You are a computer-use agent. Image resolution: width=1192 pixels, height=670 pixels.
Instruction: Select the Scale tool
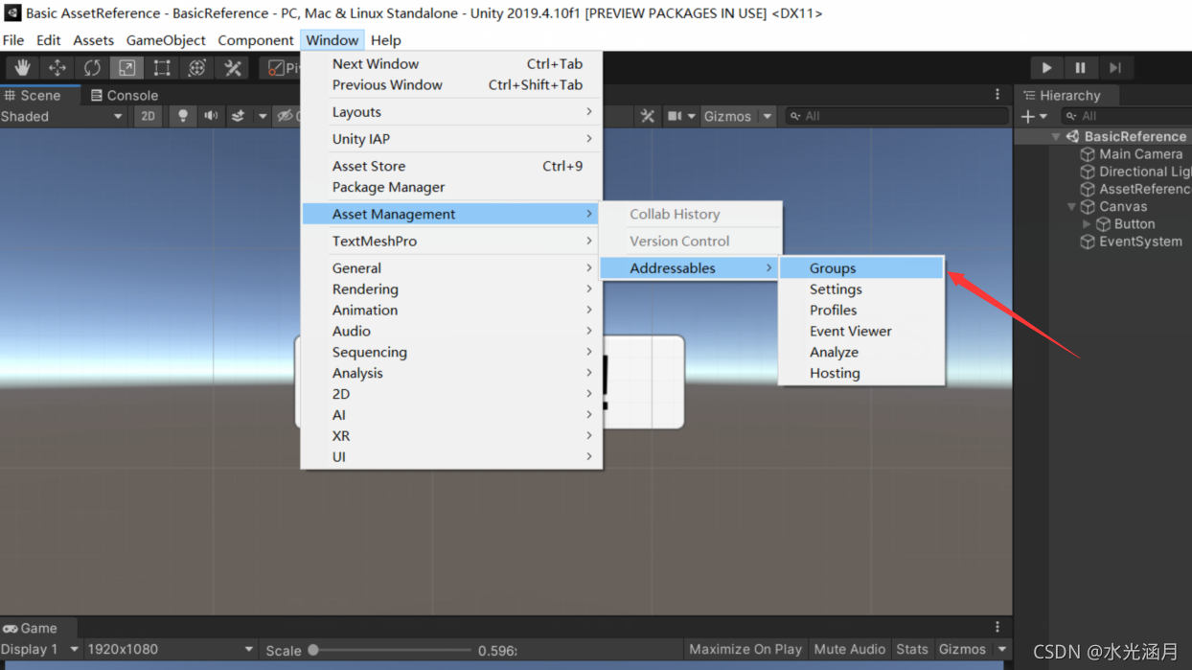click(x=126, y=68)
